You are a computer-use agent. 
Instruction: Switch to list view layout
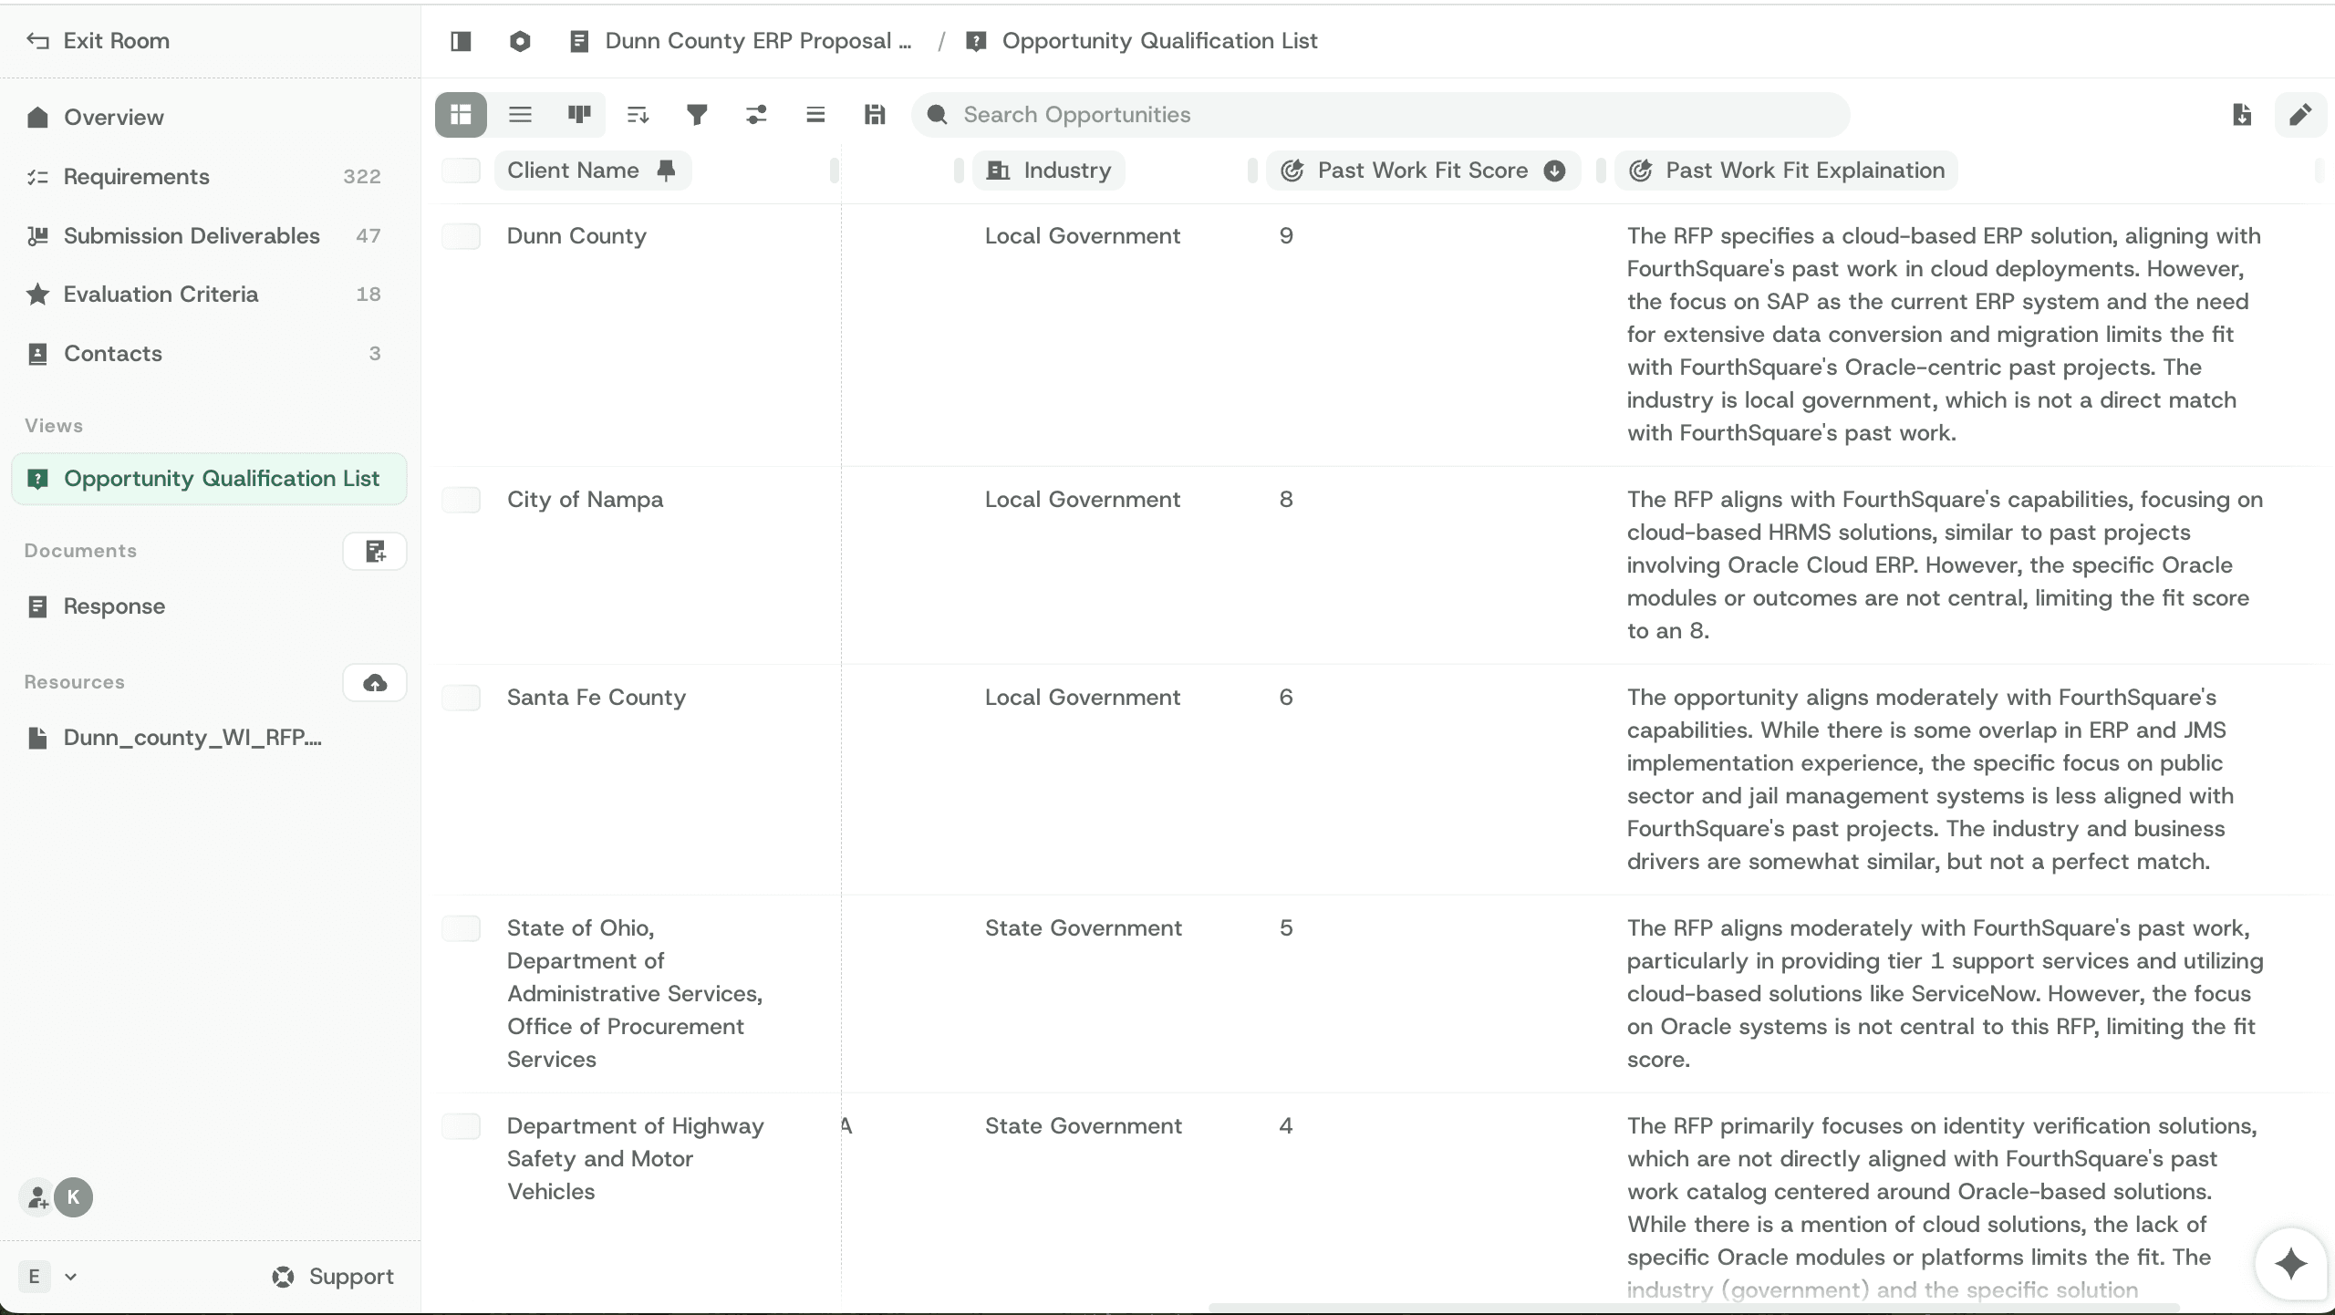click(520, 115)
